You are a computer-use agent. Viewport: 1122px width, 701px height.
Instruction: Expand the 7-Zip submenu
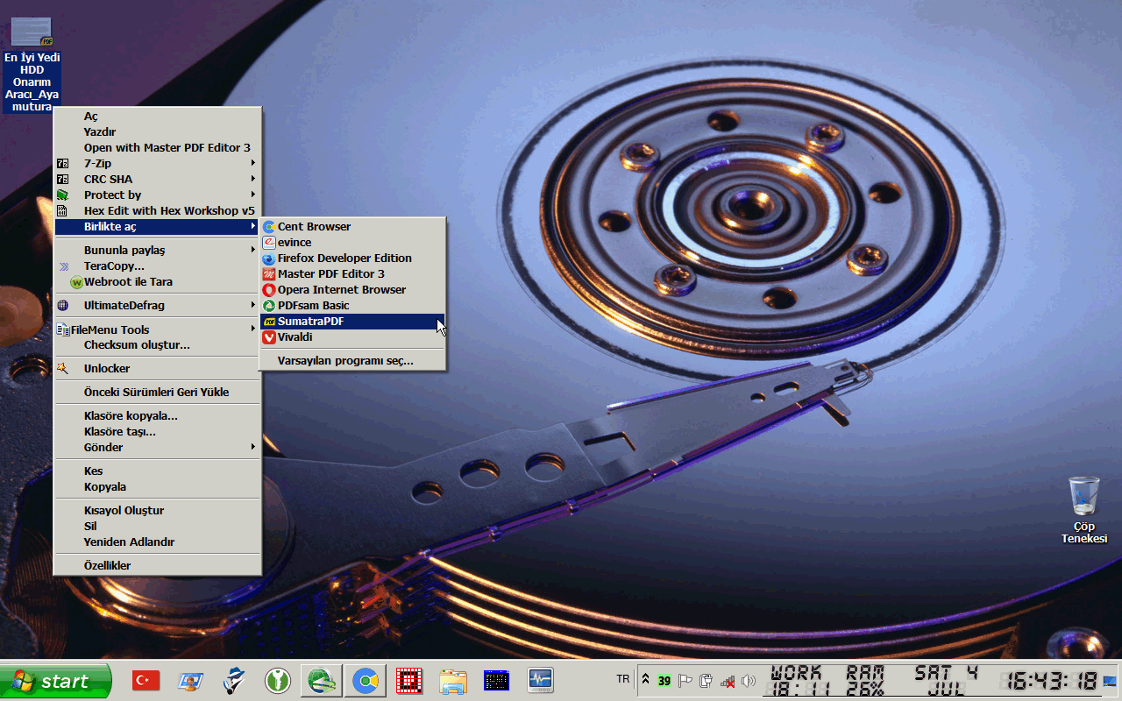(x=158, y=163)
